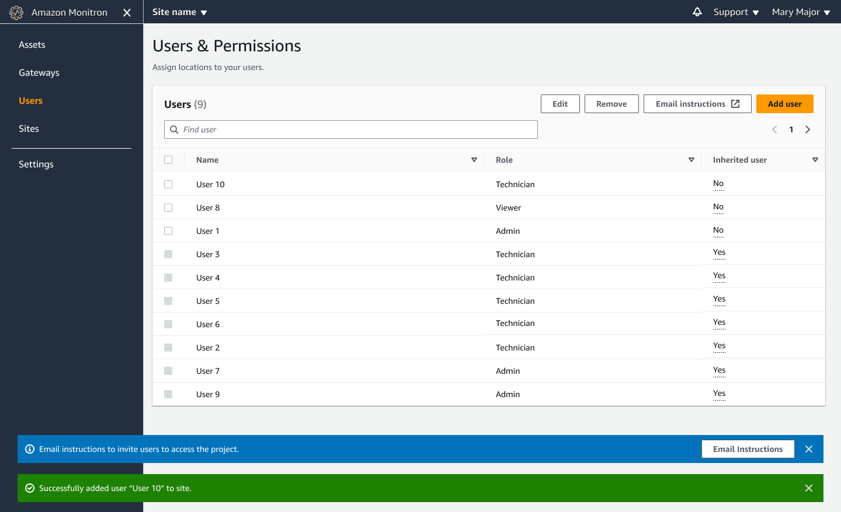
Task: Open the Settings section
Action: point(36,164)
